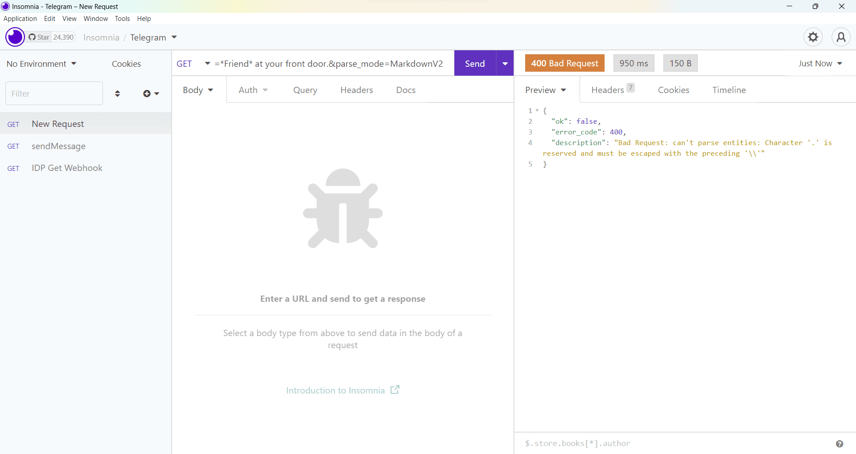The image size is (856, 454).
Task: Open settings via the gear icon
Action: (813, 37)
